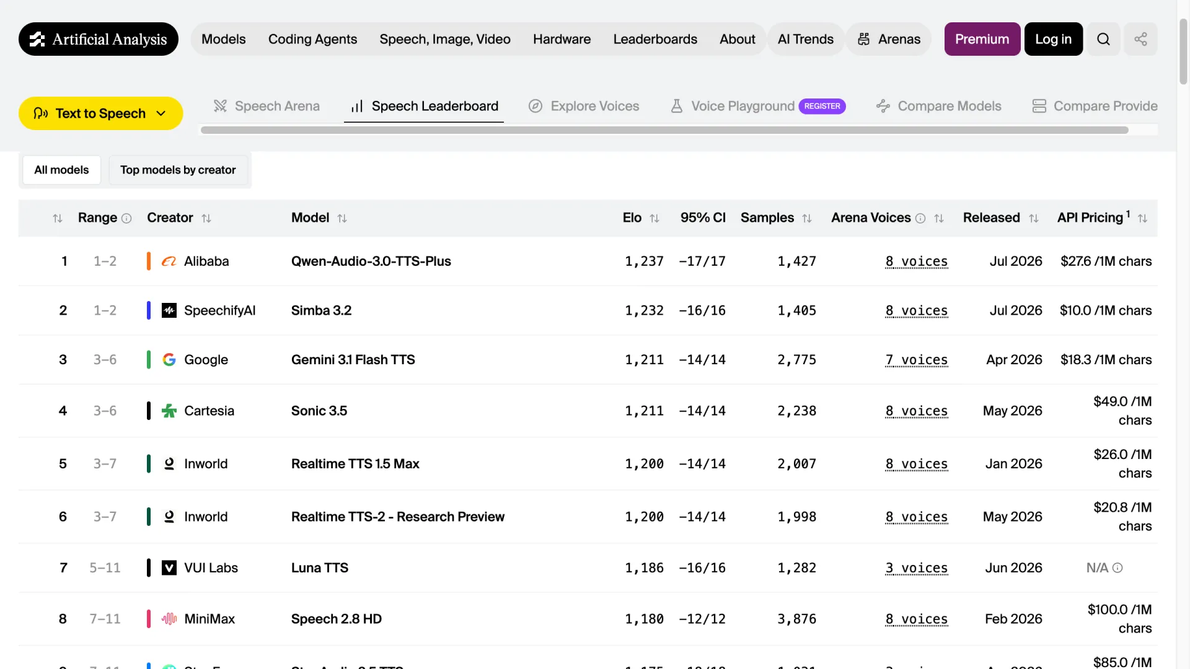Open the search icon in header
The width and height of the screenshot is (1190, 669).
pyautogui.click(x=1103, y=39)
